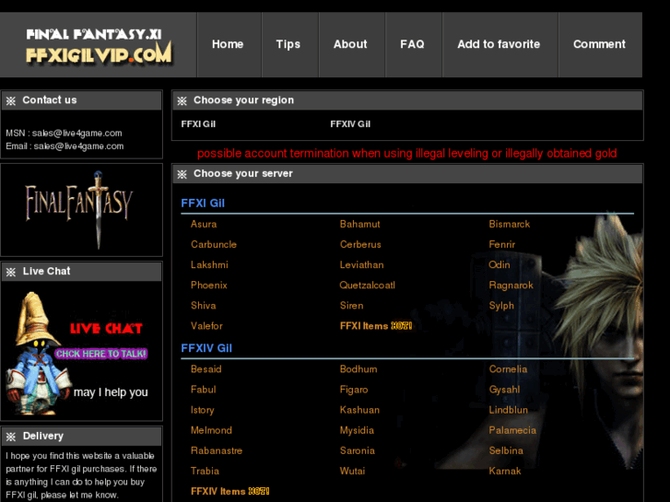Screen dimensions: 670x502
Task: Pick the Melmond server
Action: click(x=212, y=430)
